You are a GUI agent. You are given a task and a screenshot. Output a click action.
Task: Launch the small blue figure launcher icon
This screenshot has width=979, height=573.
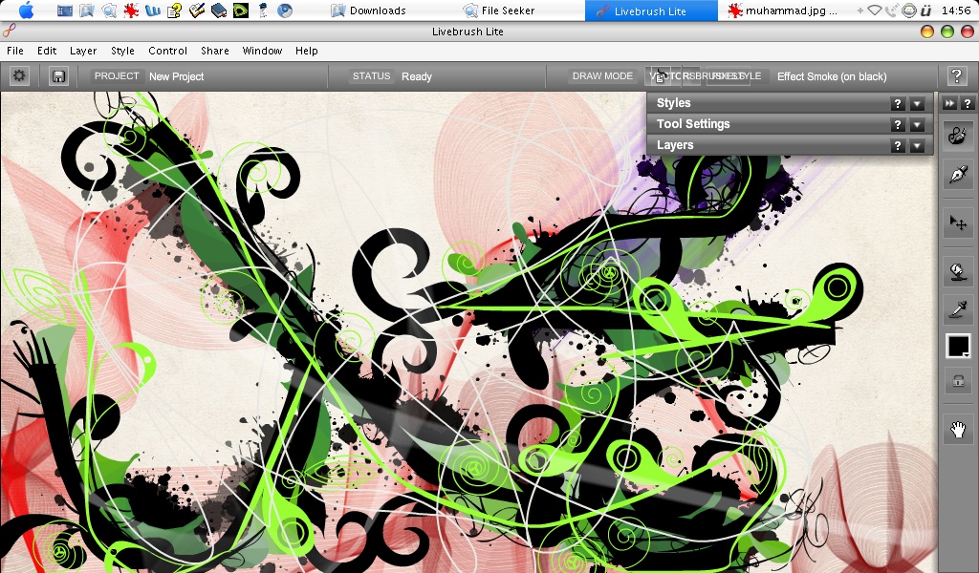(263, 10)
